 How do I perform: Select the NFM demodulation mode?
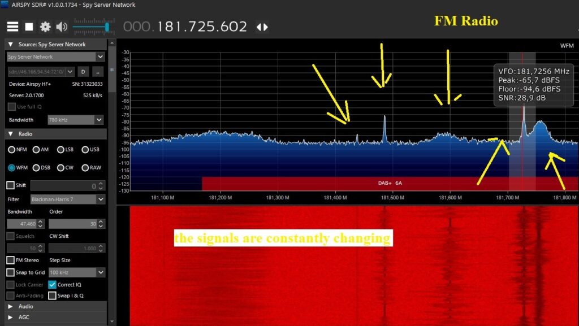11,150
